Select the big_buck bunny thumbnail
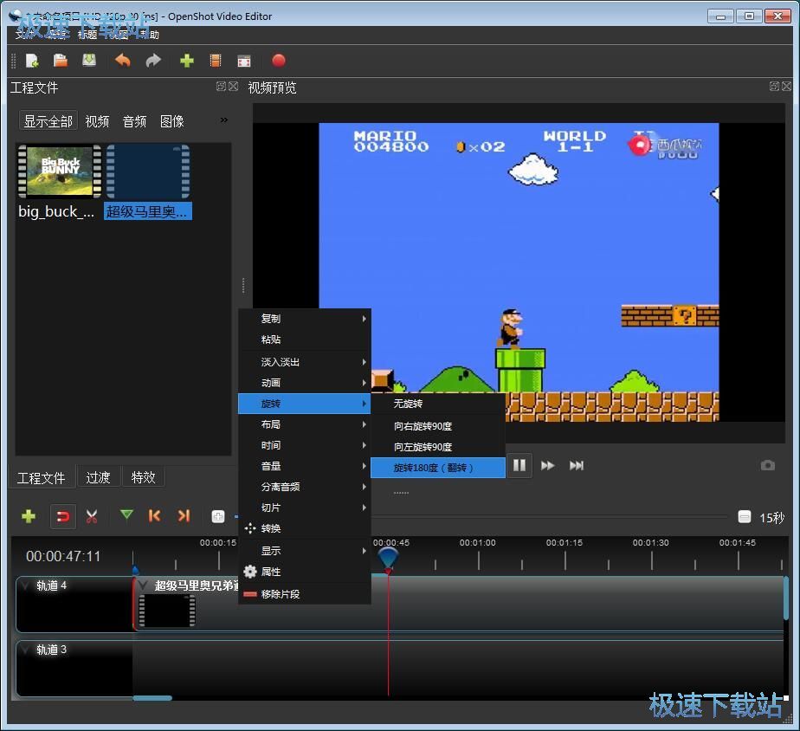This screenshot has width=800, height=731. [59, 171]
